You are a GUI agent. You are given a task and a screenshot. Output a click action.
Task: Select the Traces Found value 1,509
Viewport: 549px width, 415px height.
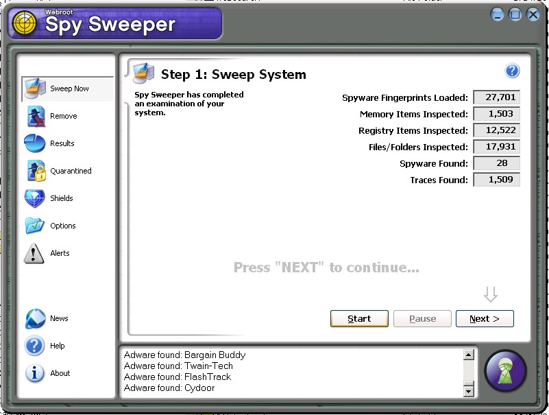496,180
